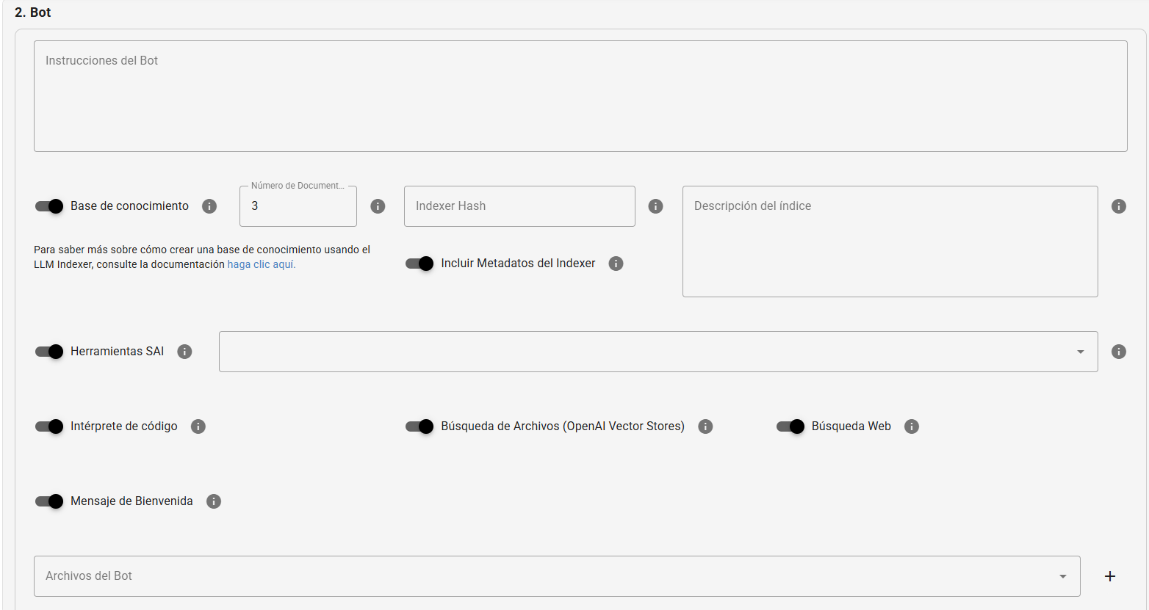The height and width of the screenshot is (610, 1149).
Task: Open info for Búsqueda de Archivos
Action: (x=705, y=426)
